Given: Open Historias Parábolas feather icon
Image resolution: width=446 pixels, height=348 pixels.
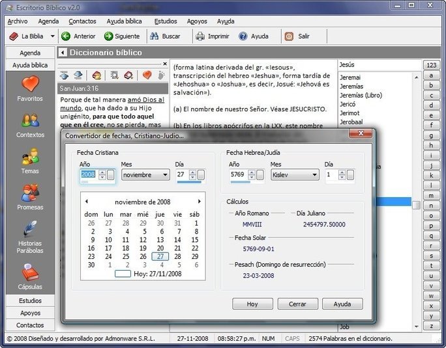Looking at the screenshot, I should point(30,230).
